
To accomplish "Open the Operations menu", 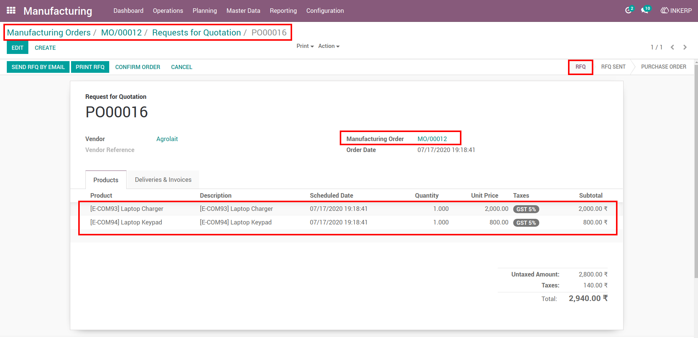I will pos(168,11).
